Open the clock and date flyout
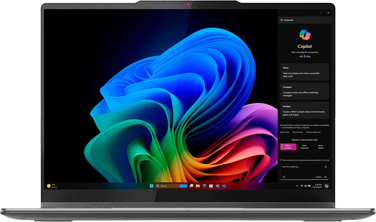This screenshot has width=376, height=222. (317, 186)
